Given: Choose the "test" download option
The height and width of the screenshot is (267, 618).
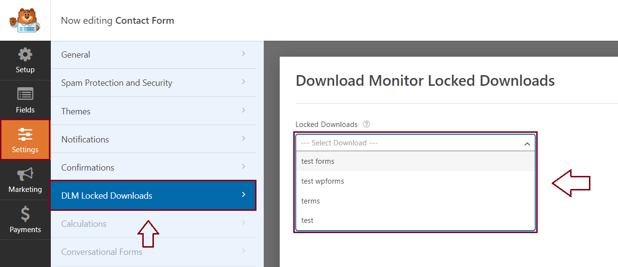Looking at the screenshot, I should point(415,220).
